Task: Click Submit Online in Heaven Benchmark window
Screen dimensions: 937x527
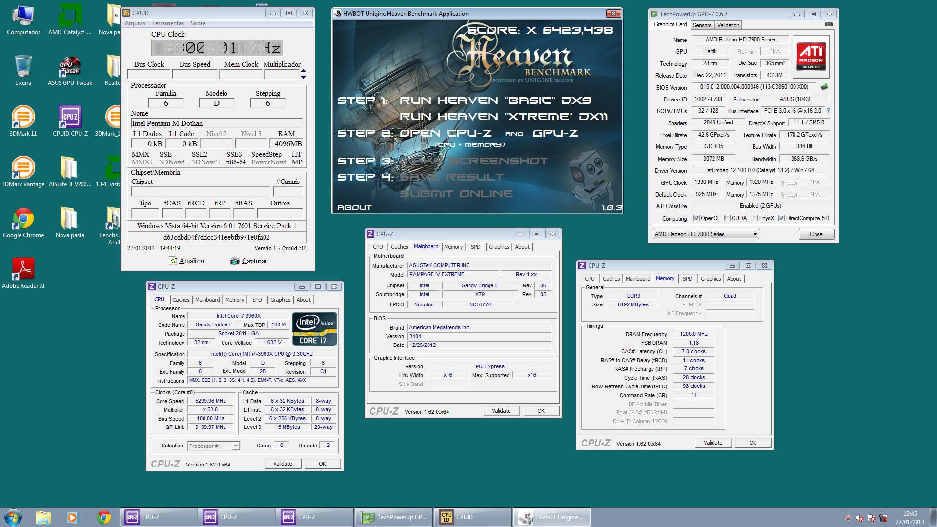Action: click(456, 194)
